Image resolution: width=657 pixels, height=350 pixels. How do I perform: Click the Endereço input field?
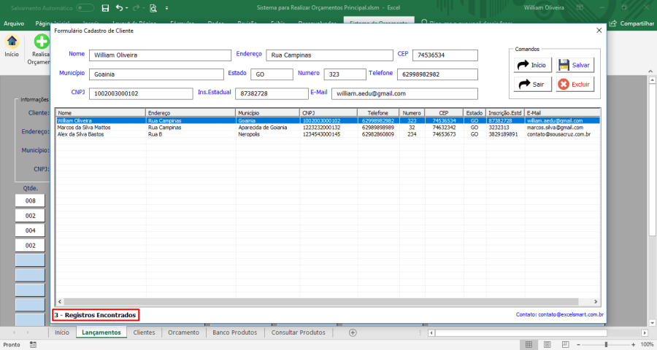(330, 55)
